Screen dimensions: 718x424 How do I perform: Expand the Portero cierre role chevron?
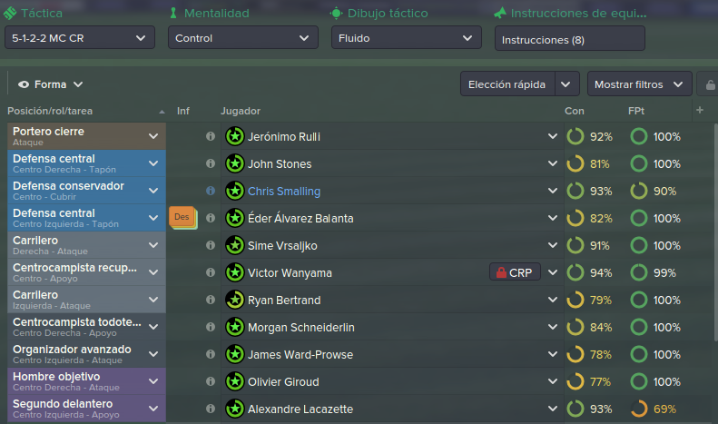153,136
